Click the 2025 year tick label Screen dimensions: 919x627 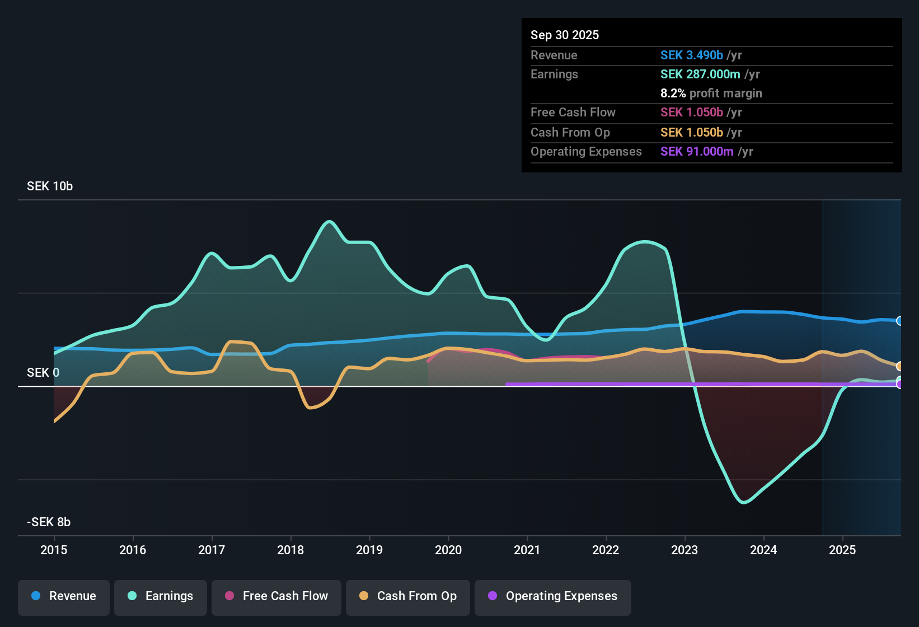842,550
